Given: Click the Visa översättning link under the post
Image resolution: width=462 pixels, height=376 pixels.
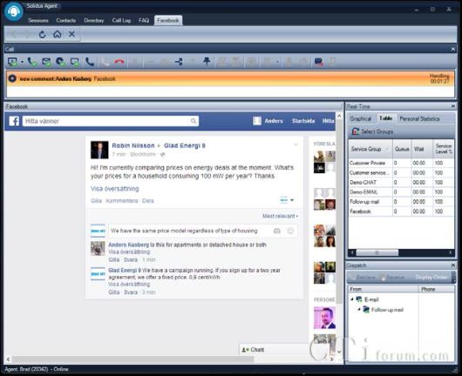Looking at the screenshot, I should tap(114, 189).
